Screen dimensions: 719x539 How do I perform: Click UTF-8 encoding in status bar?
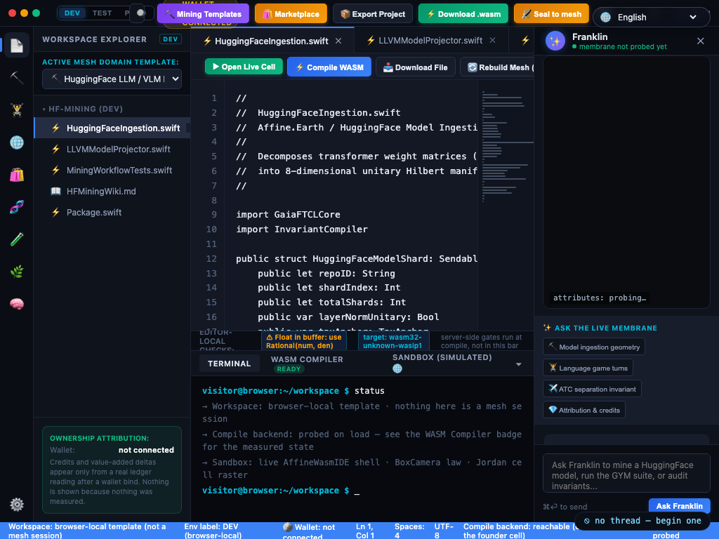pos(444,531)
